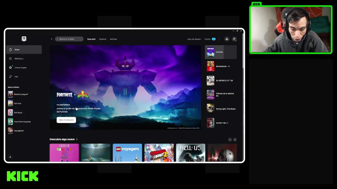Open the Garten of Banban game card
Image resolution: width=337 pixels, height=189 pixels.
click(x=64, y=153)
